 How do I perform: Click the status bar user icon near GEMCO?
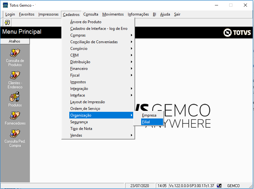tap(219, 186)
